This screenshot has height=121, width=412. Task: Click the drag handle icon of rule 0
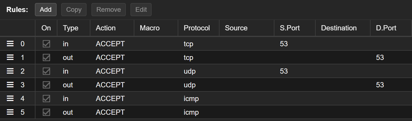click(10, 44)
